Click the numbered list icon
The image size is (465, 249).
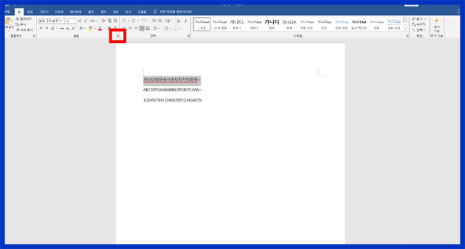point(134,21)
